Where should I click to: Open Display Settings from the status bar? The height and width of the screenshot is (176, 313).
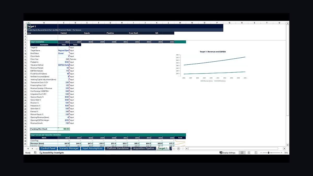(227, 153)
